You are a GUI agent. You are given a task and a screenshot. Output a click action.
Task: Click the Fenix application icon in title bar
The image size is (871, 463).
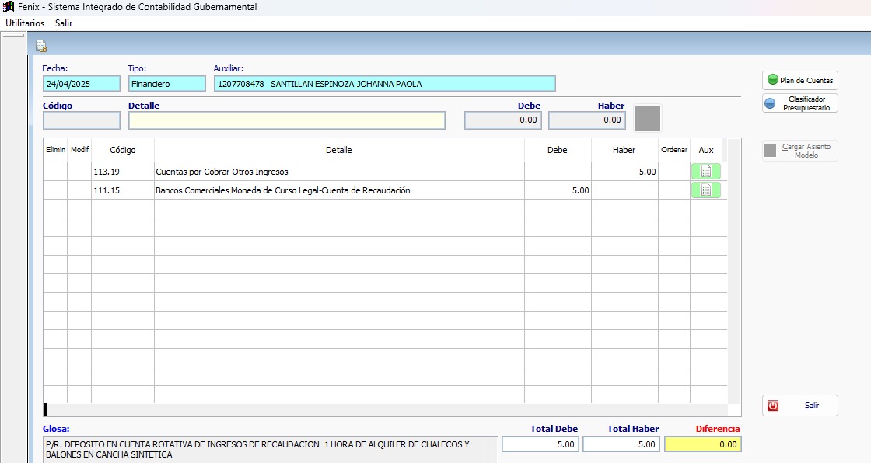click(x=8, y=7)
